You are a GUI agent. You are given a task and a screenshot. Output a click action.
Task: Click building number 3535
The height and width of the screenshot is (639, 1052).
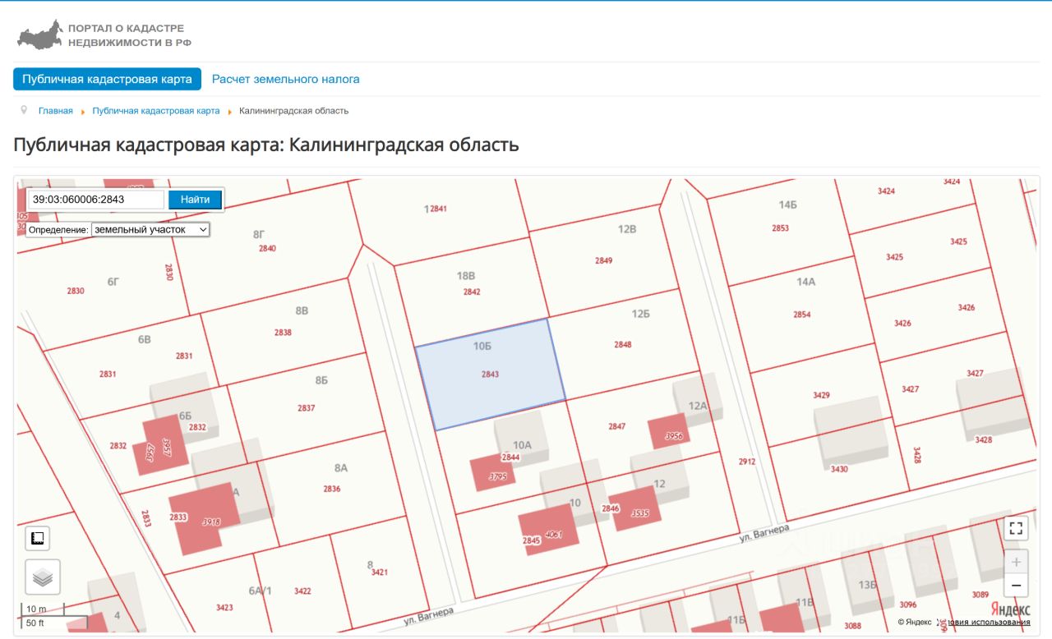click(641, 513)
